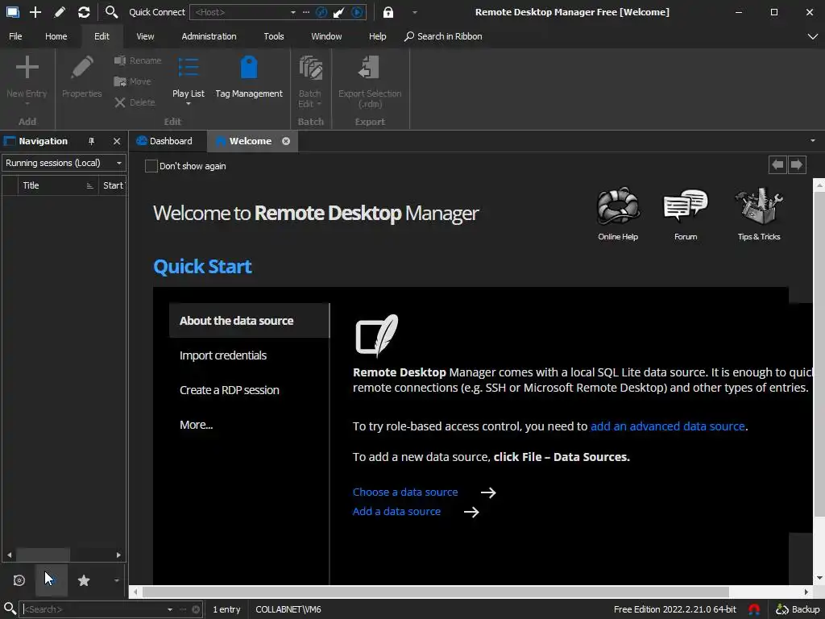Viewport: 825px width, 619px height.
Task: Click the Quick Connect host input field
Action: coord(239,12)
